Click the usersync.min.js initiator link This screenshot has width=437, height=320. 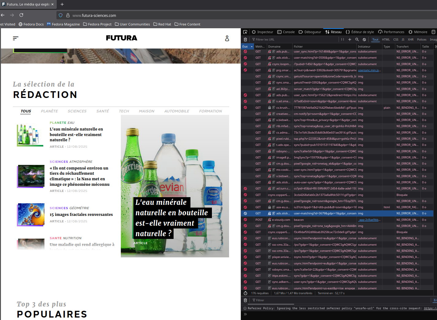(x=369, y=70)
